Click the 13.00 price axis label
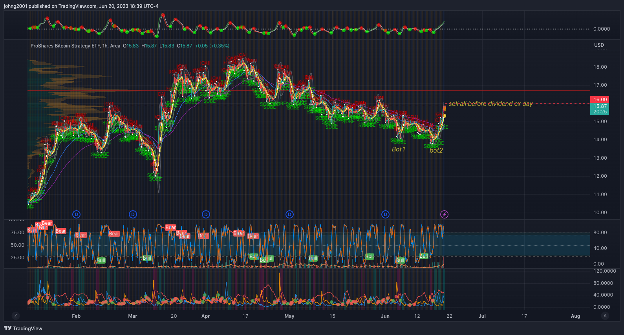The image size is (624, 335). (x=600, y=158)
